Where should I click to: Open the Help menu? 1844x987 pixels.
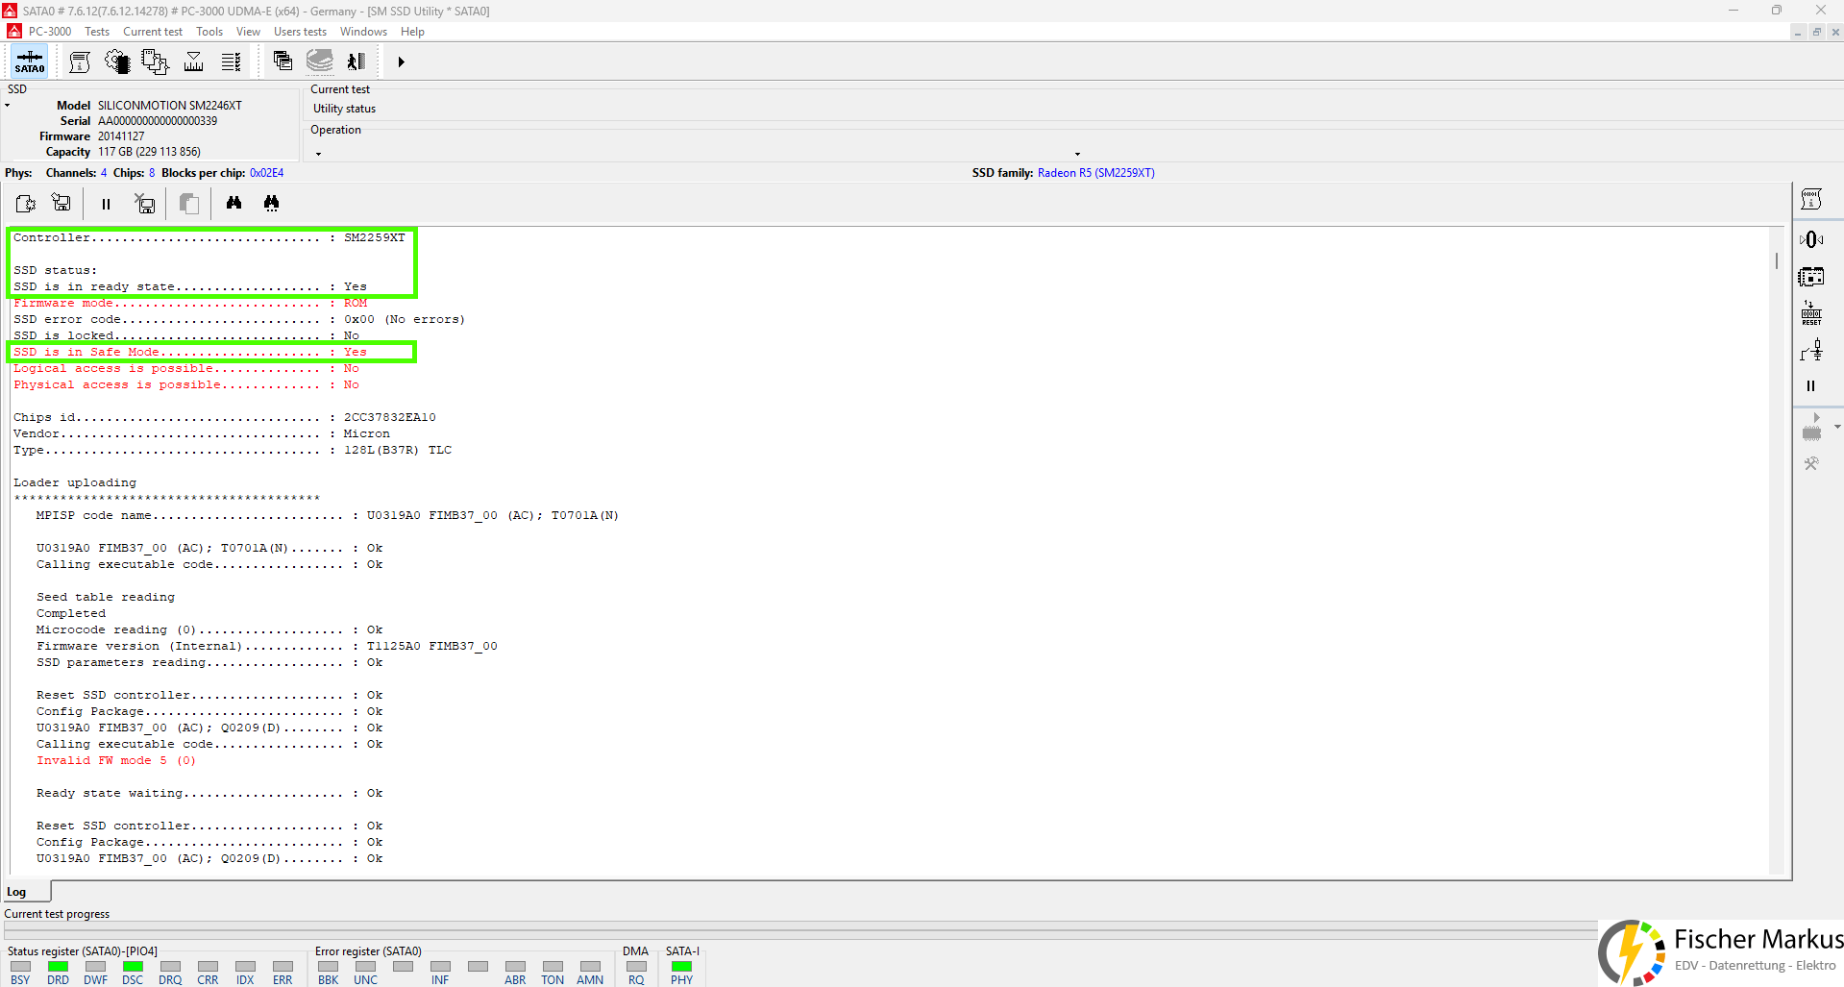tap(412, 32)
